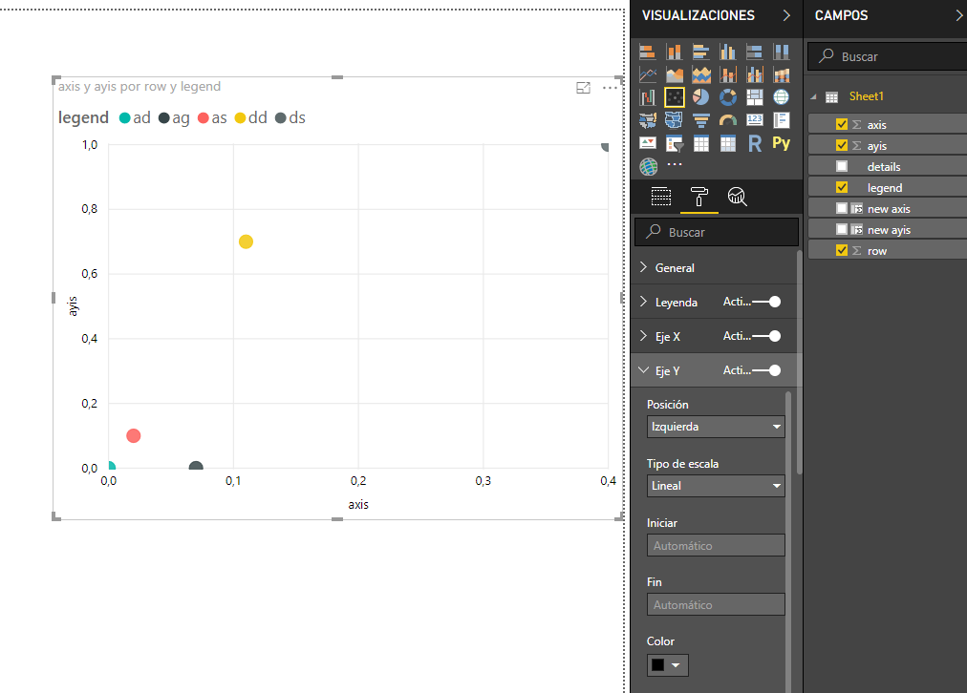Check the details field checkbox
Screen dimensions: 967x693
(842, 166)
